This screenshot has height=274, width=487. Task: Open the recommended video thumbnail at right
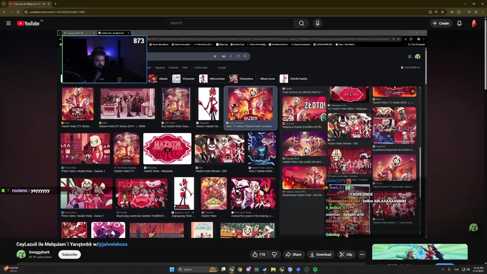click(420, 252)
